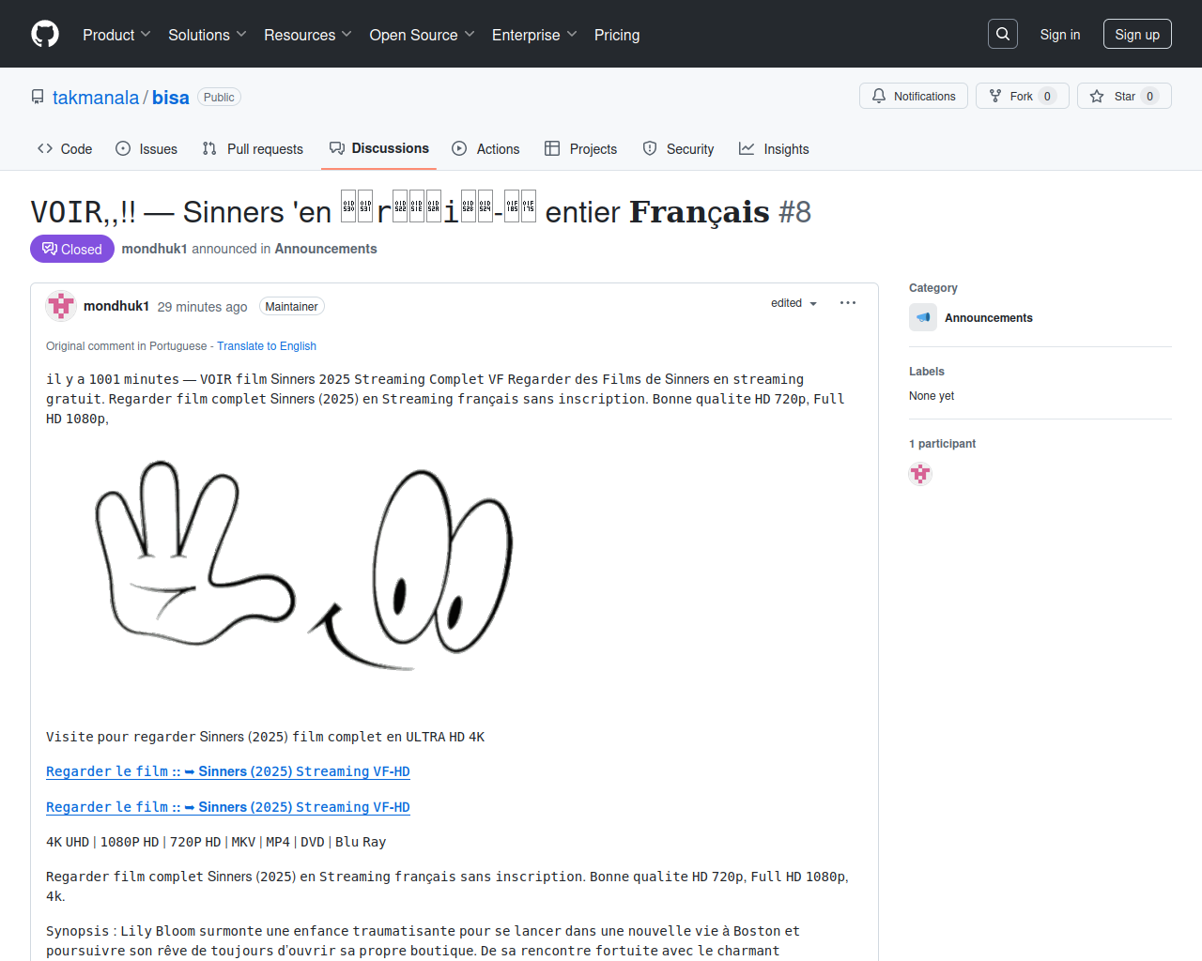Open the bisa repository link
The width and height of the screenshot is (1202, 961).
coord(171,98)
